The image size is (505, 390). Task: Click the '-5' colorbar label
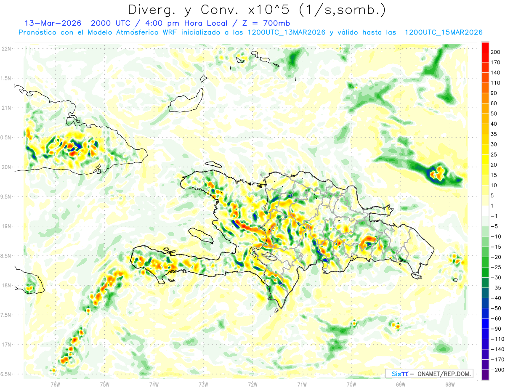pyautogui.click(x=495, y=226)
